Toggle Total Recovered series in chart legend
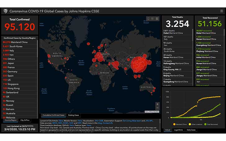226x141 pixels. [x=211, y=124]
